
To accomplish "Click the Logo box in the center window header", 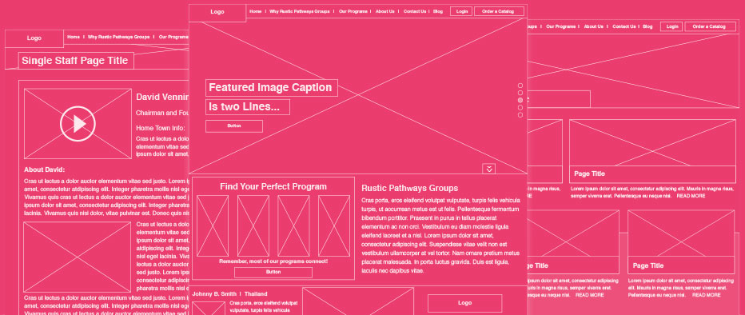I will (x=217, y=12).
